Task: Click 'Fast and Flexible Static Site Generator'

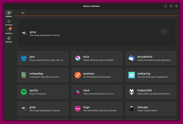Action: tap(100, 110)
